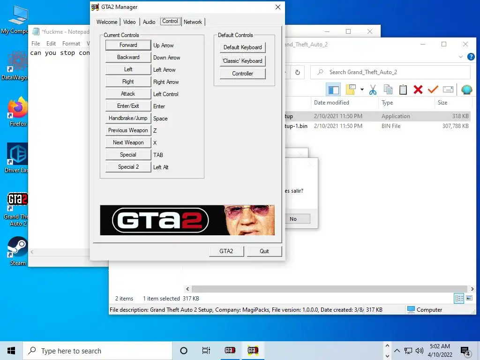Open the network icon in system tray

(408, 351)
